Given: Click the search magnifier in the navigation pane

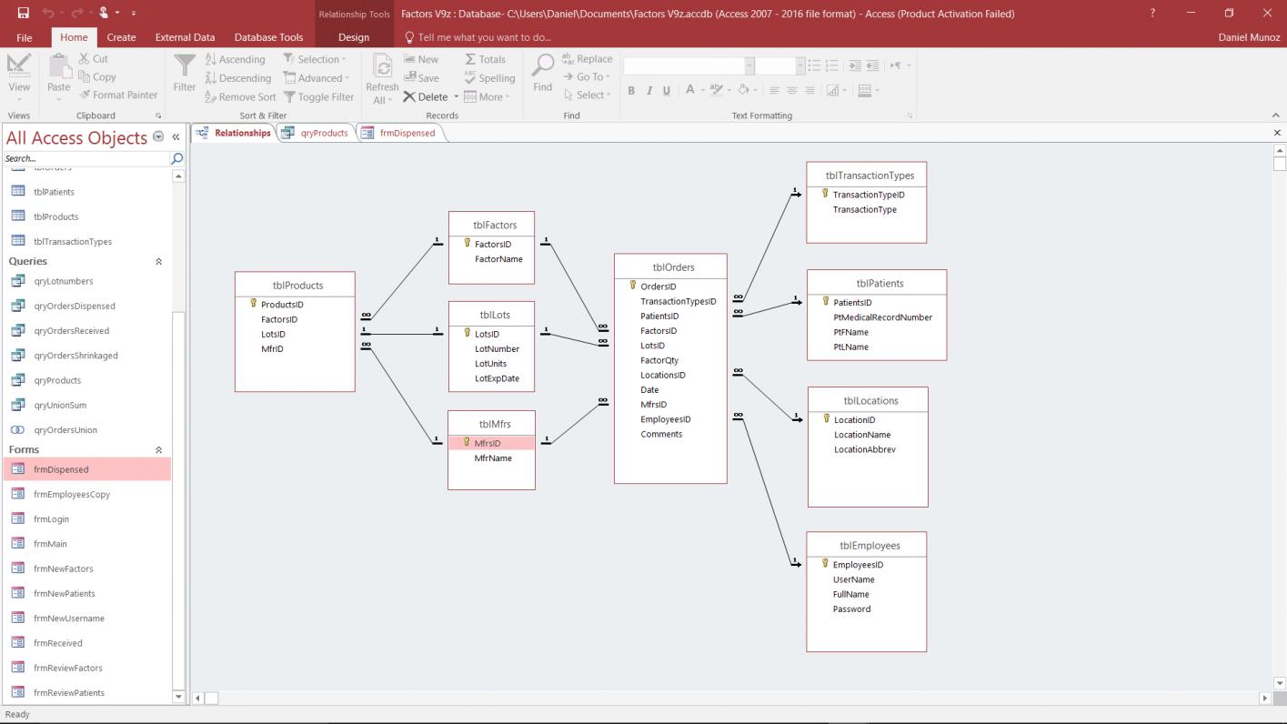Looking at the screenshot, I should click(x=177, y=158).
